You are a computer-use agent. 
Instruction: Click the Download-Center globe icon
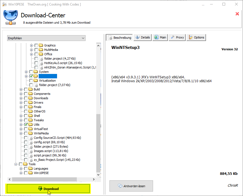(x=10, y=17)
